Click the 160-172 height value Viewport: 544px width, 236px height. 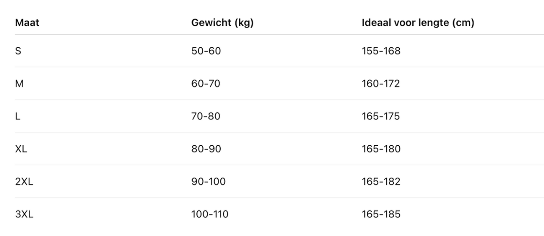pyautogui.click(x=381, y=84)
